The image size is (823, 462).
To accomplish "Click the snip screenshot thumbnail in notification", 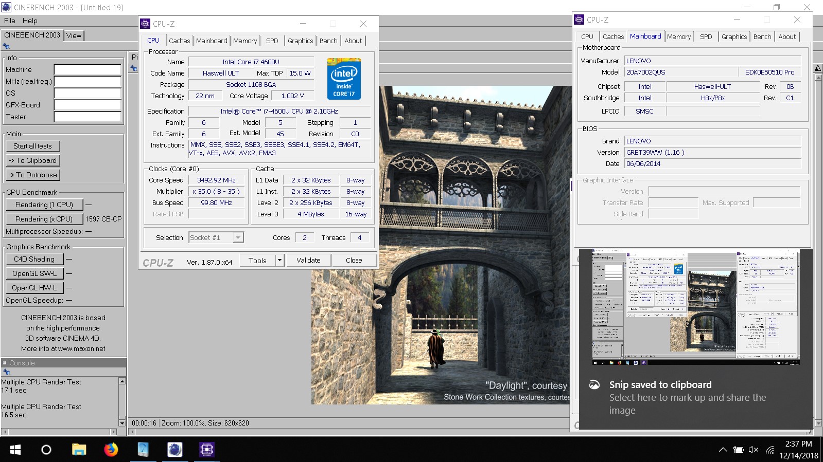I will [696, 308].
